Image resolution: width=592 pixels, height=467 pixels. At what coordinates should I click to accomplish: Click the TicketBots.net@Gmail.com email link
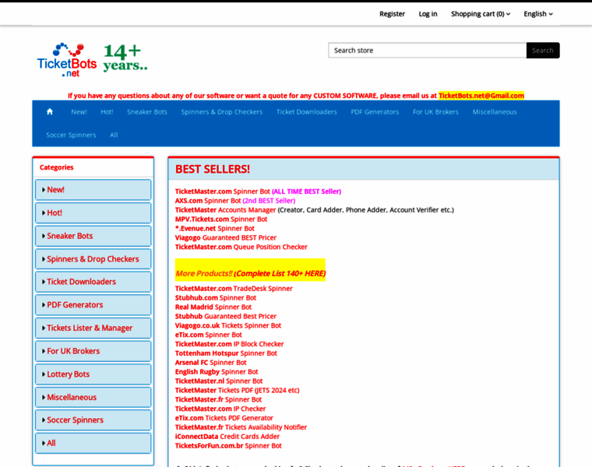coord(481,96)
